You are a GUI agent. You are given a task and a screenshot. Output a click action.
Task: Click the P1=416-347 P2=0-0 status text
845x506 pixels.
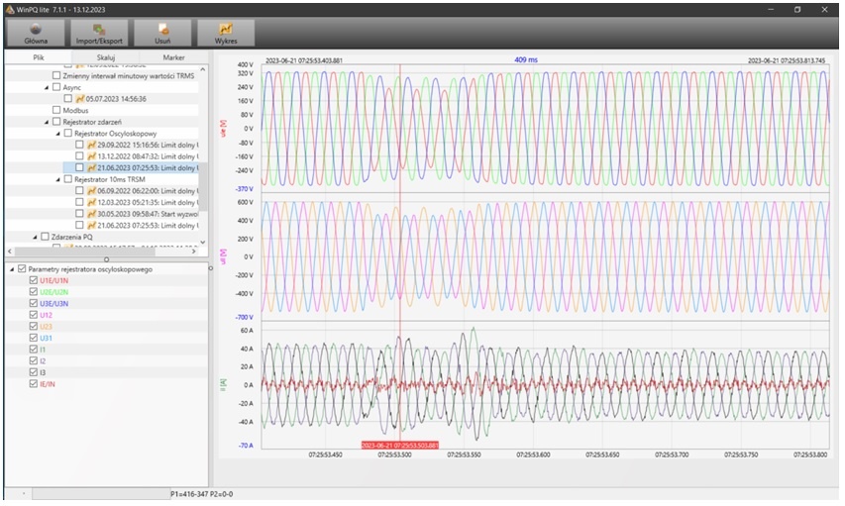(x=202, y=493)
